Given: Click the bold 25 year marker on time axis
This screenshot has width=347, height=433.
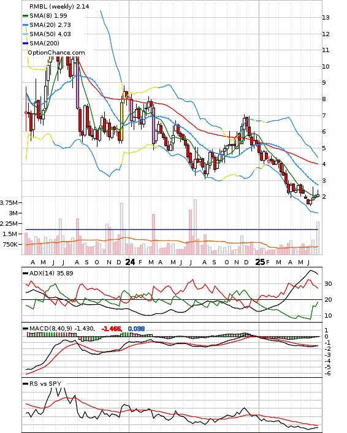Looking at the screenshot, I should coord(260,262).
